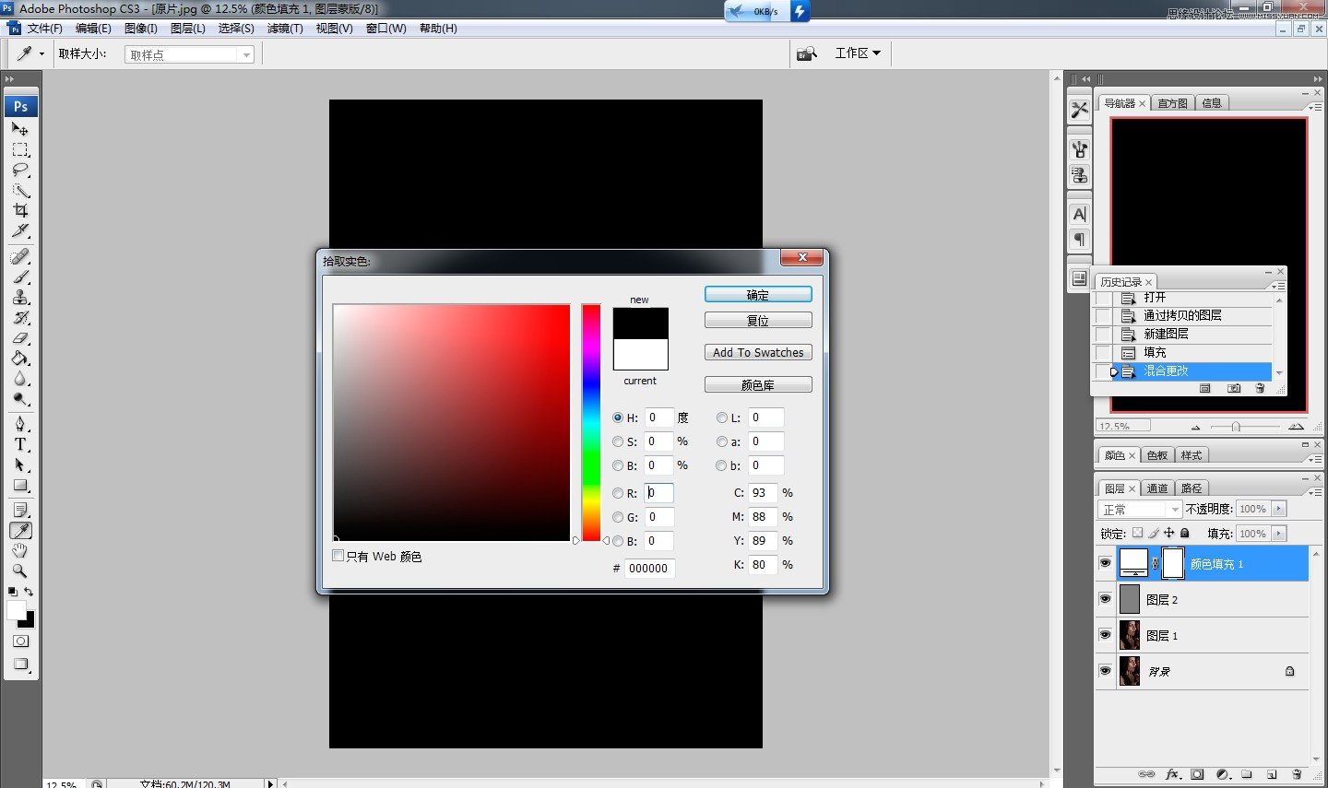Hide the 图层 2 layer
The height and width of the screenshot is (788, 1328).
click(1105, 599)
